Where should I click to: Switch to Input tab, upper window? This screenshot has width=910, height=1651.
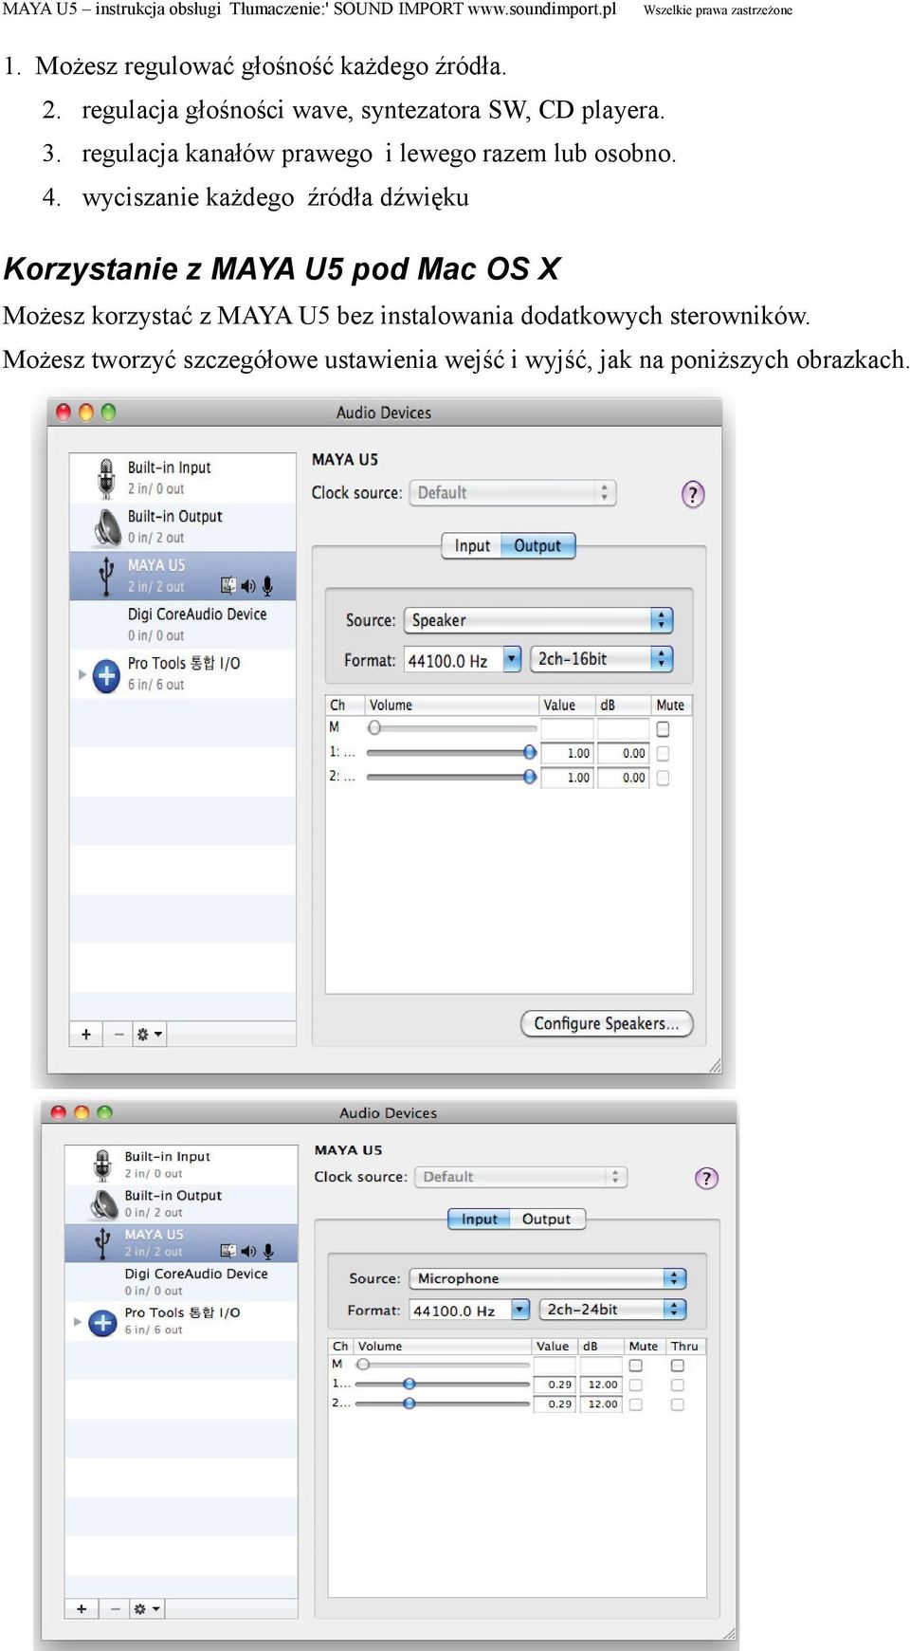pyautogui.click(x=472, y=546)
